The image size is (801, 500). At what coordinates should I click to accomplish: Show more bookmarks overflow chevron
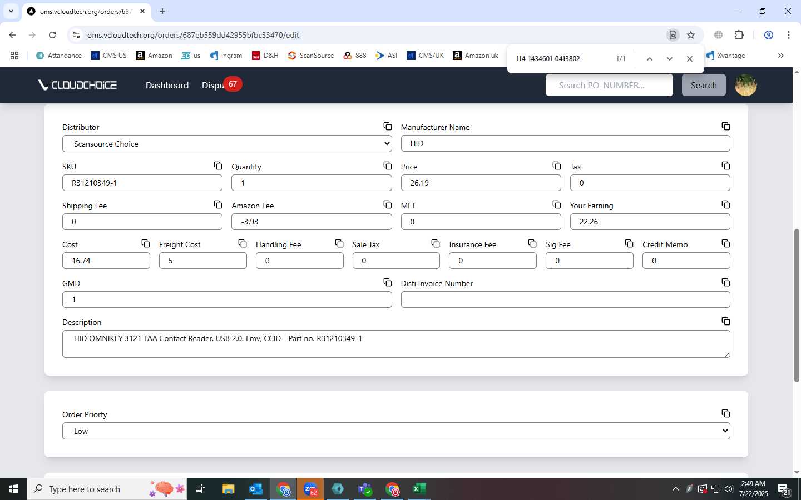click(781, 56)
